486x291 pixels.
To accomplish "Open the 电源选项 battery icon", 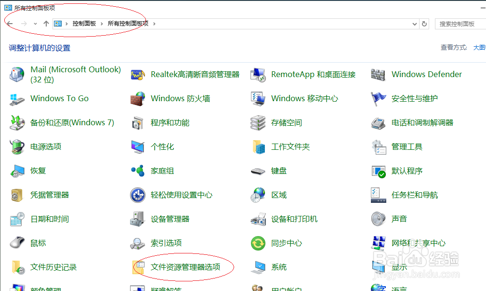I will tap(17, 147).
